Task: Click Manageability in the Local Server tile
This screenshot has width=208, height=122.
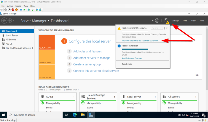Action: (x=134, y=103)
